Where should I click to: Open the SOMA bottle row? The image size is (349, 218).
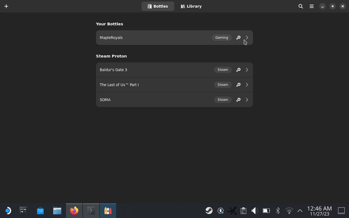pos(174,100)
